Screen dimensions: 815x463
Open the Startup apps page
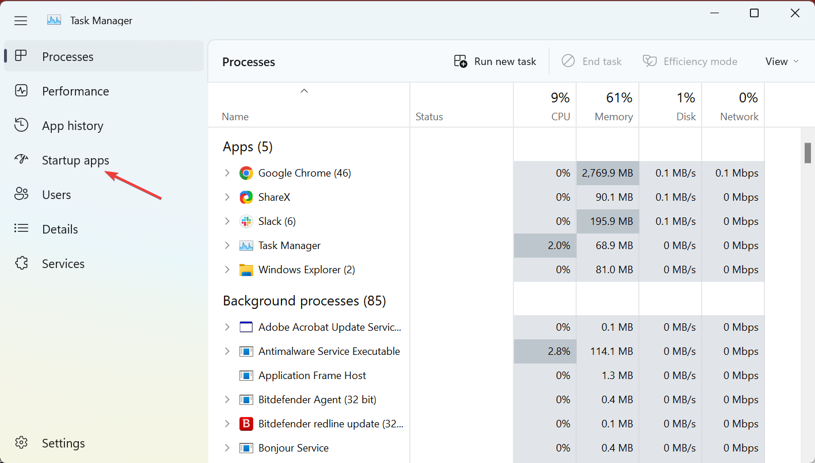click(x=104, y=160)
